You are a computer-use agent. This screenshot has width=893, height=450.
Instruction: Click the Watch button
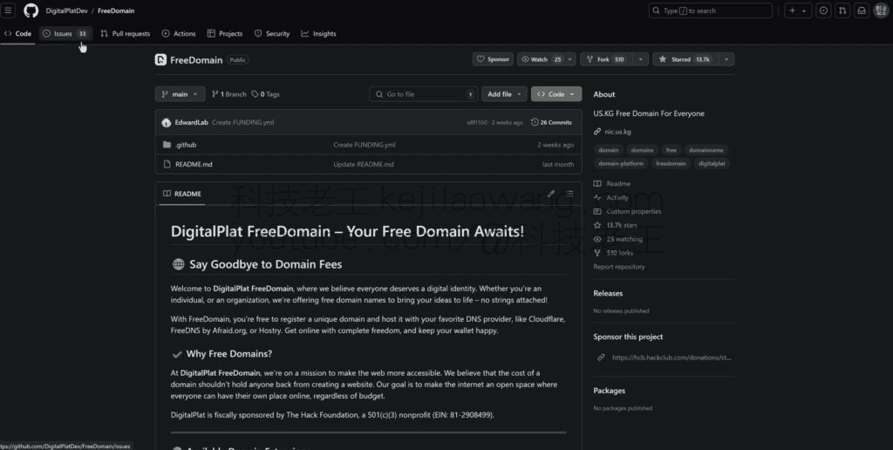541,59
